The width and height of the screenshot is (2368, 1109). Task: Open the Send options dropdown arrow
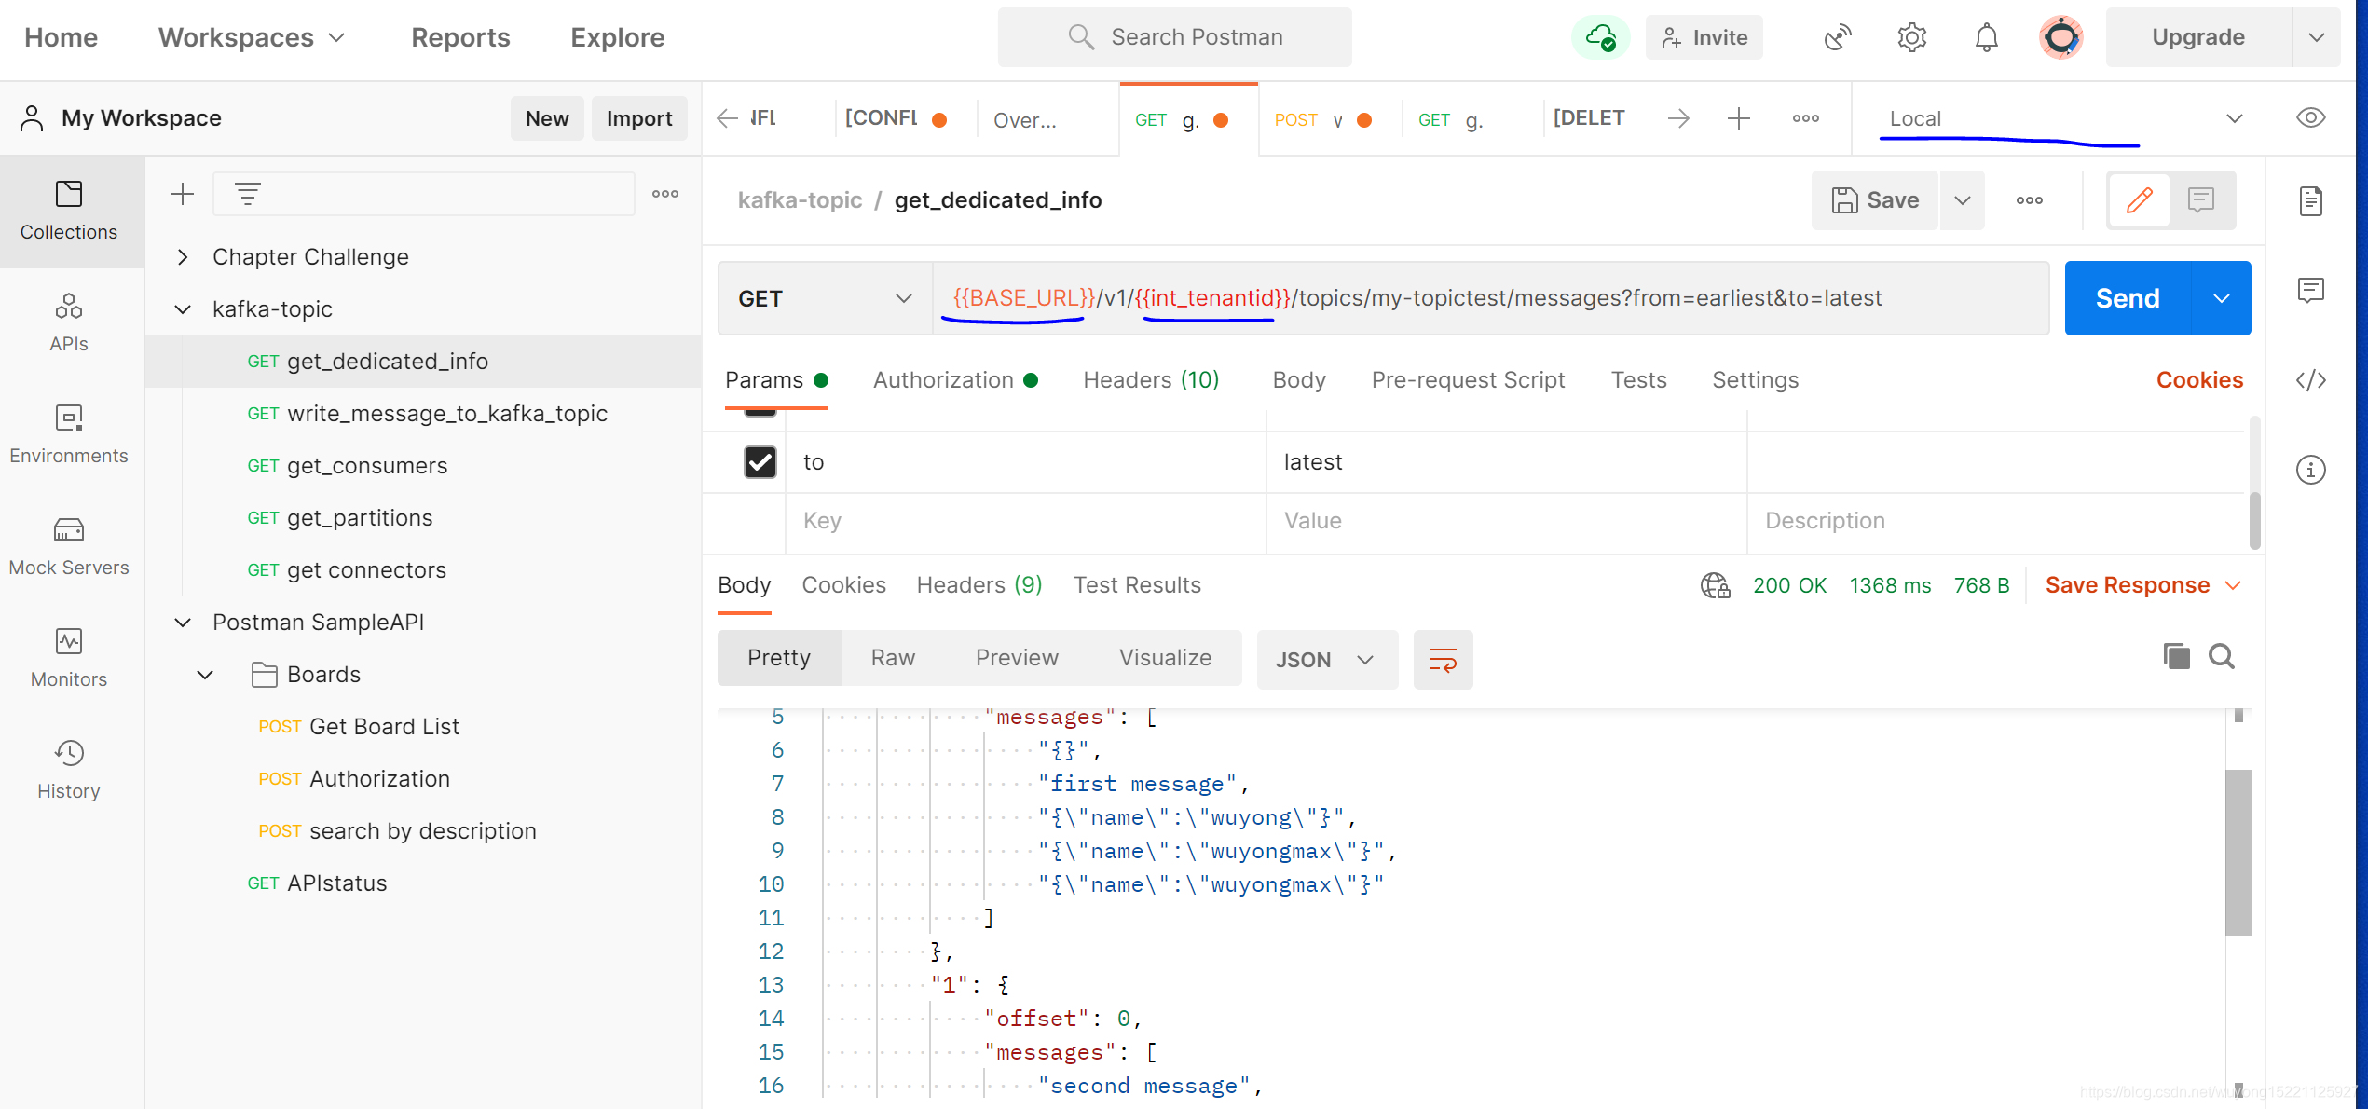pyautogui.click(x=2221, y=298)
